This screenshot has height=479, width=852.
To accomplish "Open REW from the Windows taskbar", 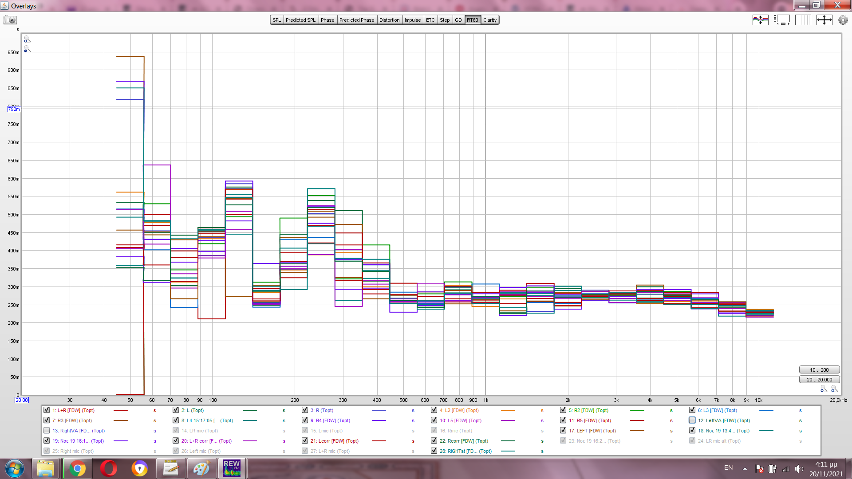I will [232, 468].
